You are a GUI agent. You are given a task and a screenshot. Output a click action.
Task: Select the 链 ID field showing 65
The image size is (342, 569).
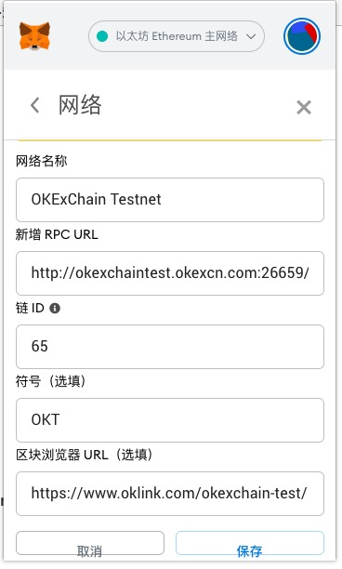[x=170, y=347]
